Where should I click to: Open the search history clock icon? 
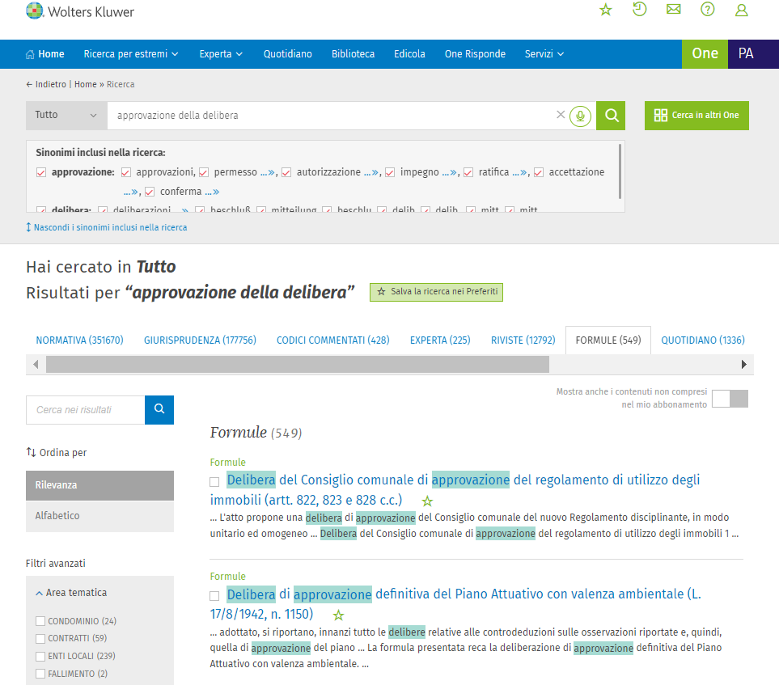pyautogui.click(x=639, y=10)
